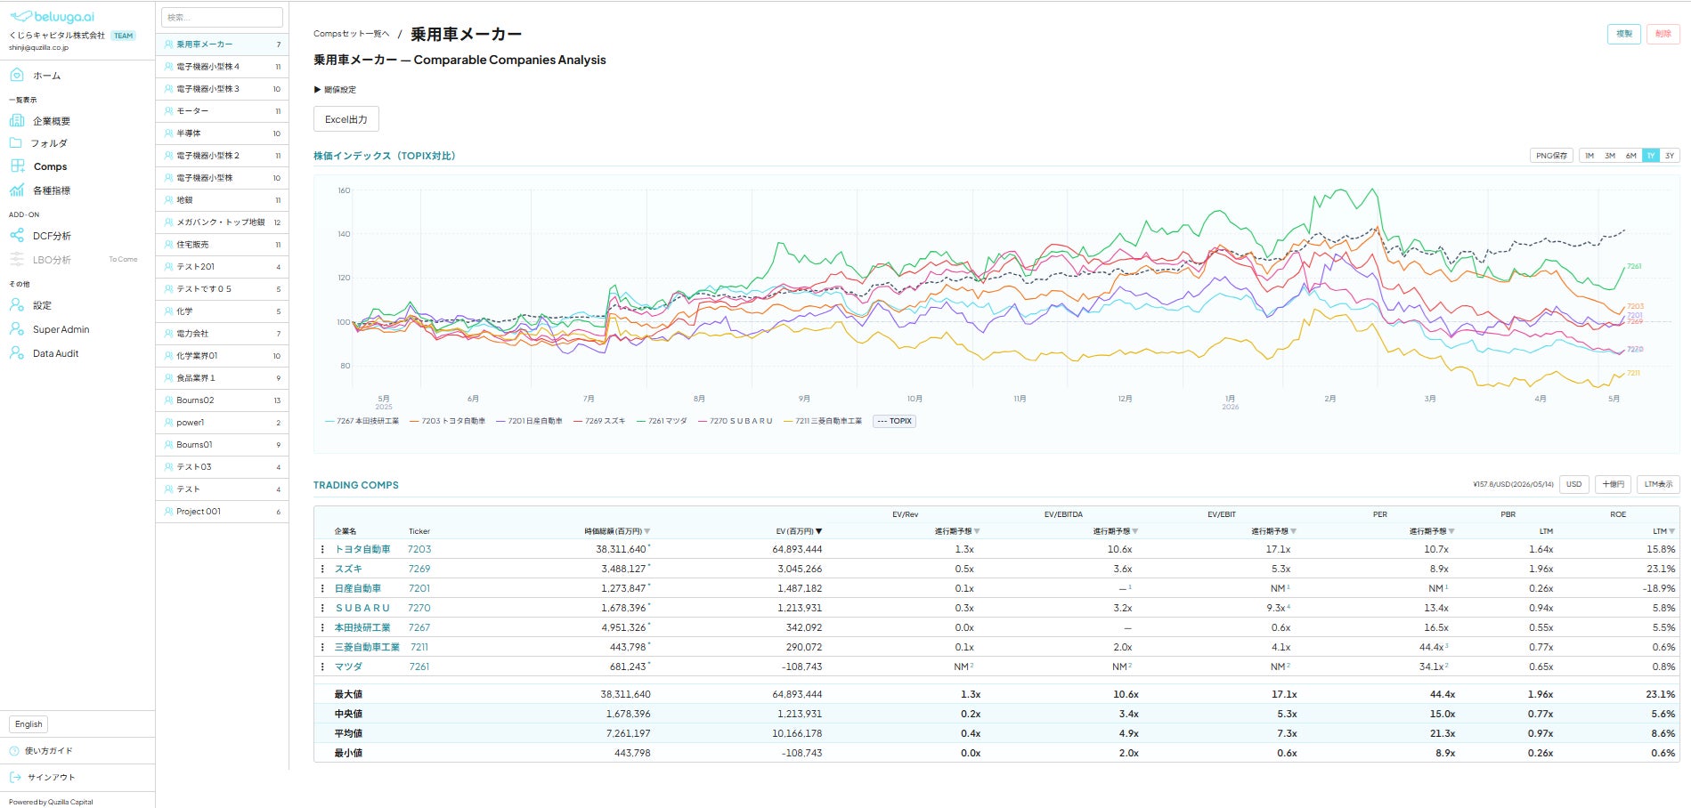Click the サインアウト sign-out icon
Viewport: 1691px width, 808px height.
(x=15, y=777)
